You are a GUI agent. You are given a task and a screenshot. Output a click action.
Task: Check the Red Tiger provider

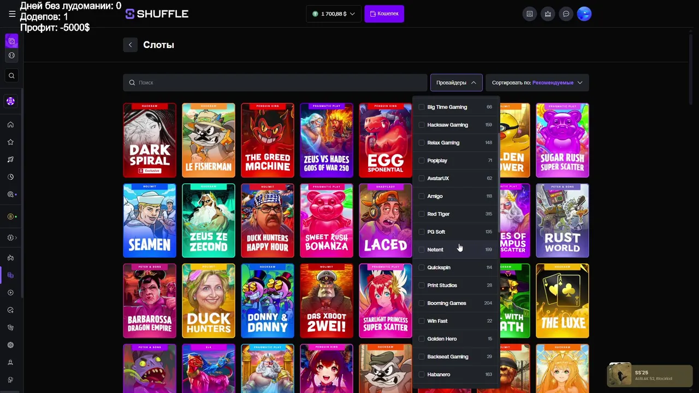[x=422, y=214]
